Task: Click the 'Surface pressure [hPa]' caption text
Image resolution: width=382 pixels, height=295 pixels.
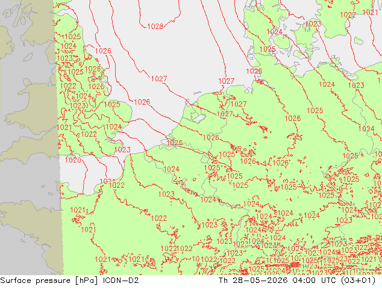Action: (x=49, y=281)
